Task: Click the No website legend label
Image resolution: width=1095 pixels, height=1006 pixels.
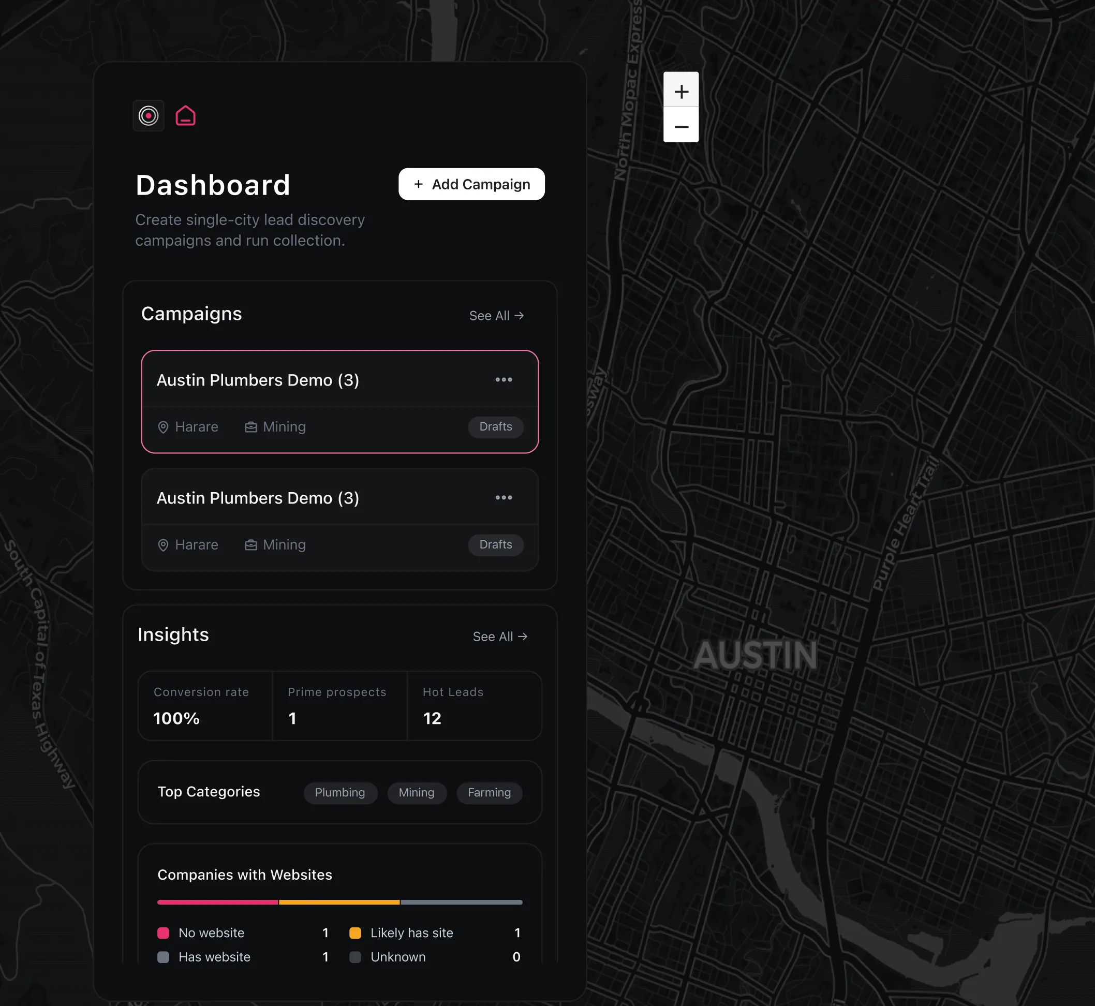Action: click(x=211, y=933)
